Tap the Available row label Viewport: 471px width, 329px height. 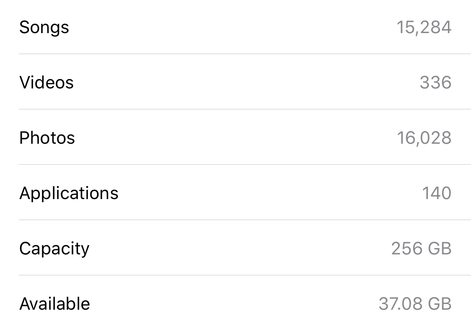click(55, 303)
